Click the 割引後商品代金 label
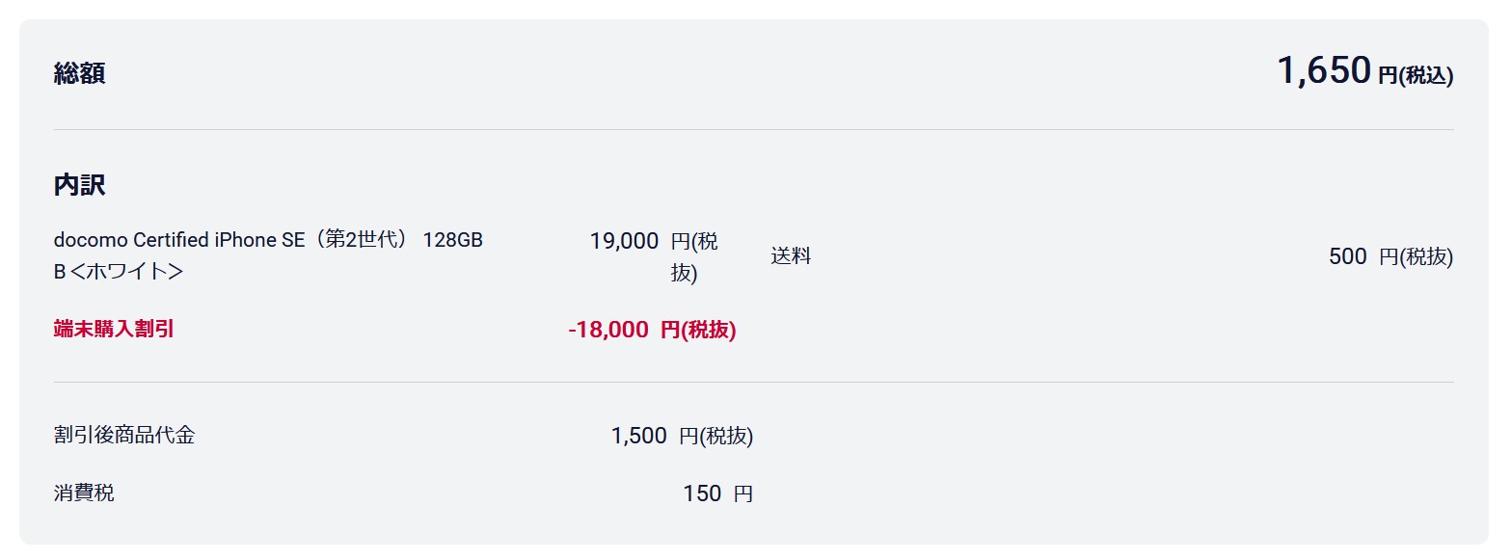The width and height of the screenshot is (1511, 560). click(x=124, y=436)
